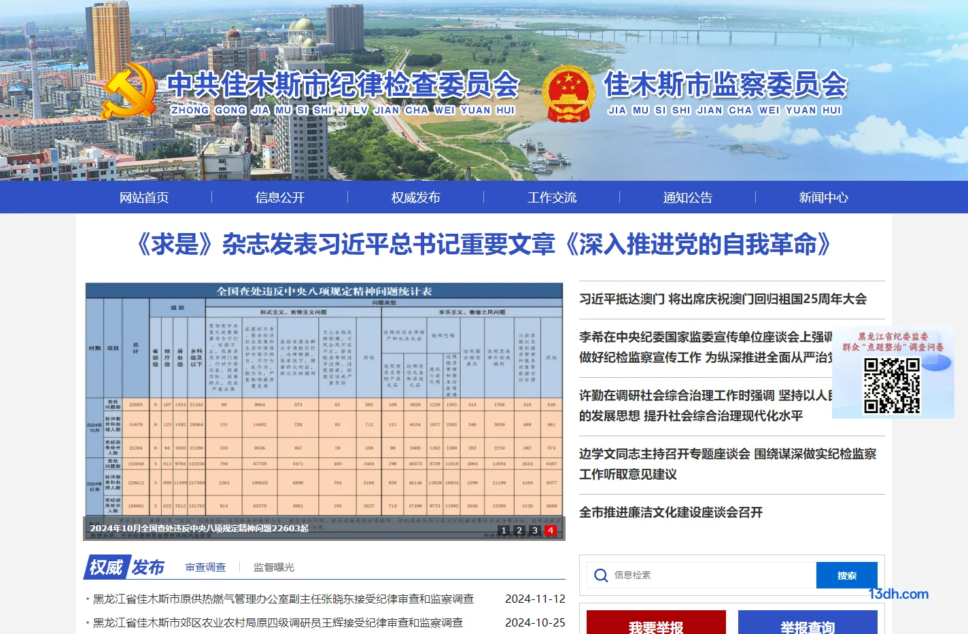Switch to 审查调查 tab

(x=205, y=567)
